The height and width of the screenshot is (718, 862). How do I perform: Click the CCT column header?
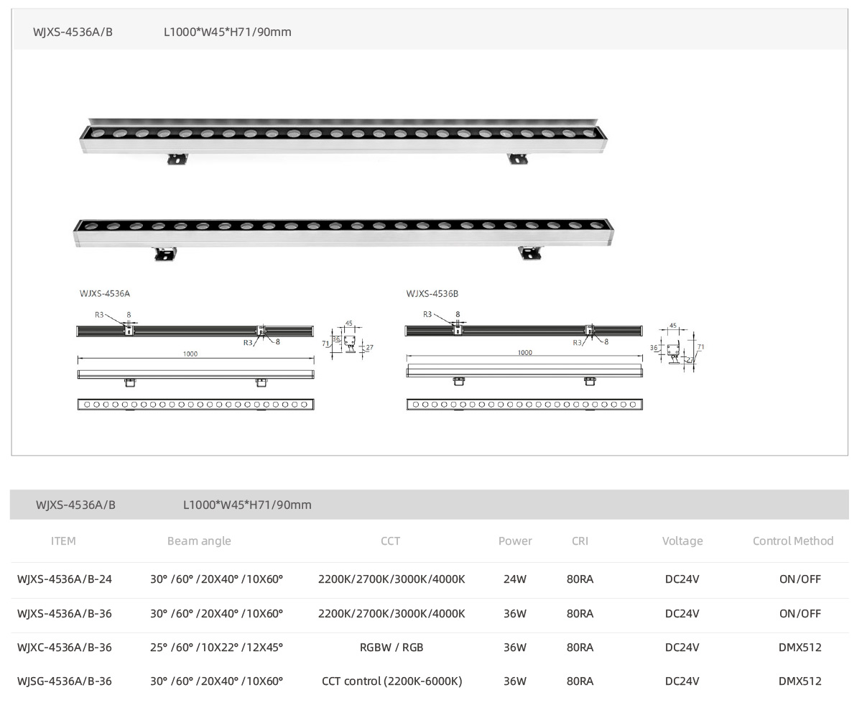pyautogui.click(x=390, y=540)
